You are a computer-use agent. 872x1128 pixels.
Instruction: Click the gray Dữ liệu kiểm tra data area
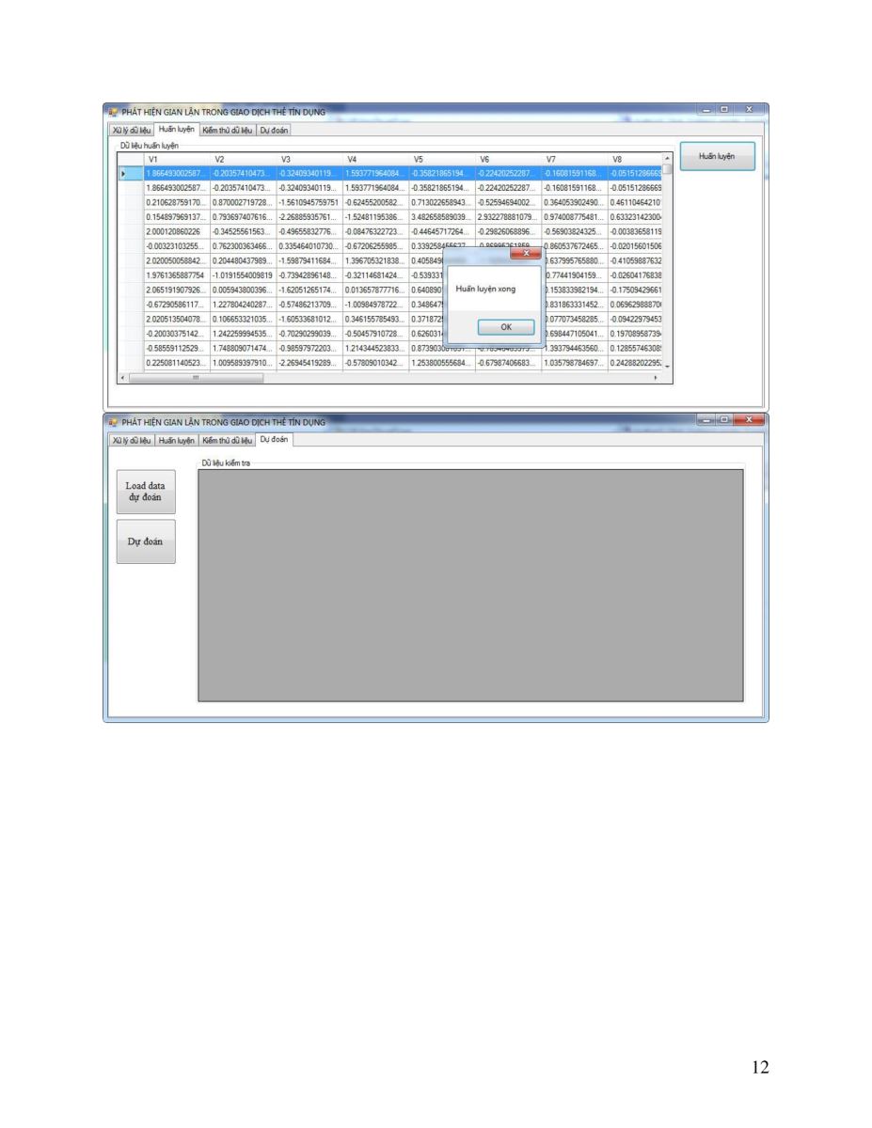coord(470,585)
